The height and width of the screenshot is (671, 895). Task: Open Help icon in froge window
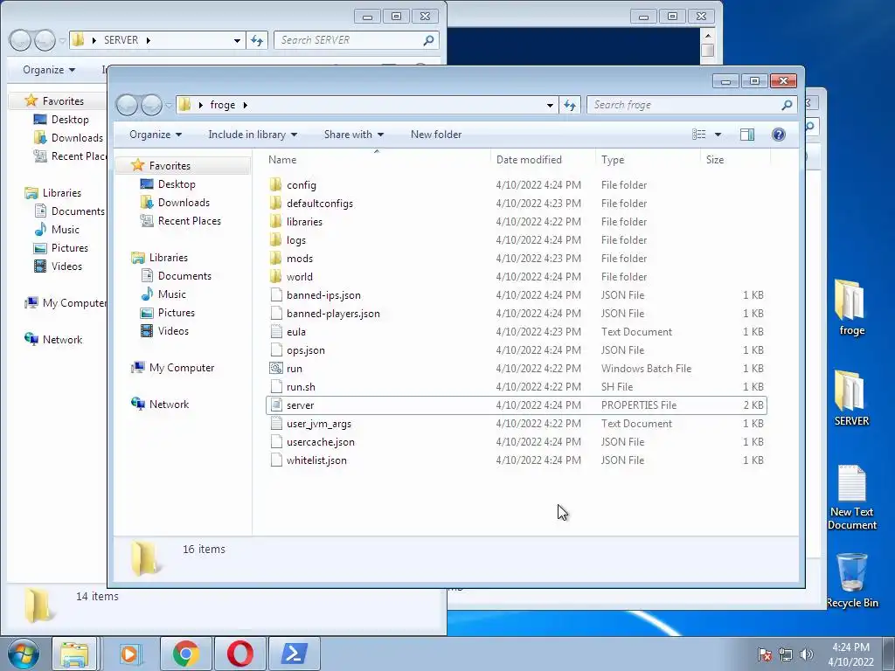pos(778,135)
